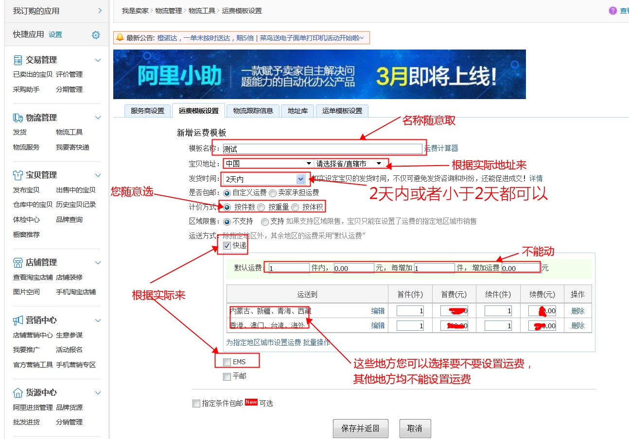Click the default freight 元 price field
The height and width of the screenshot is (439, 629).
tap(354, 268)
